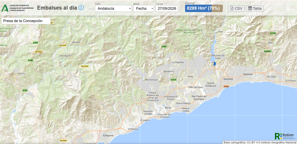The width and height of the screenshot is (297, 144).
Task: Click the reservoir pie marker near Balcones del Lago
Action: coord(214,64)
